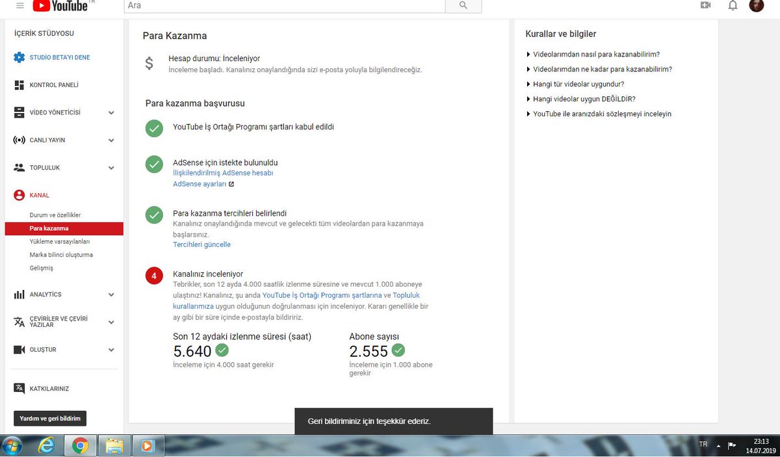Expand the Video Yöneticisi section
780x457 pixels.
(111, 113)
